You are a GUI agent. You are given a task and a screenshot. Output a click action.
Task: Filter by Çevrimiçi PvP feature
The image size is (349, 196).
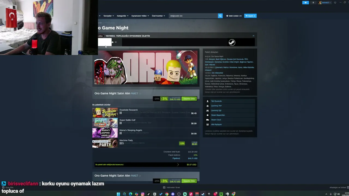(216, 106)
